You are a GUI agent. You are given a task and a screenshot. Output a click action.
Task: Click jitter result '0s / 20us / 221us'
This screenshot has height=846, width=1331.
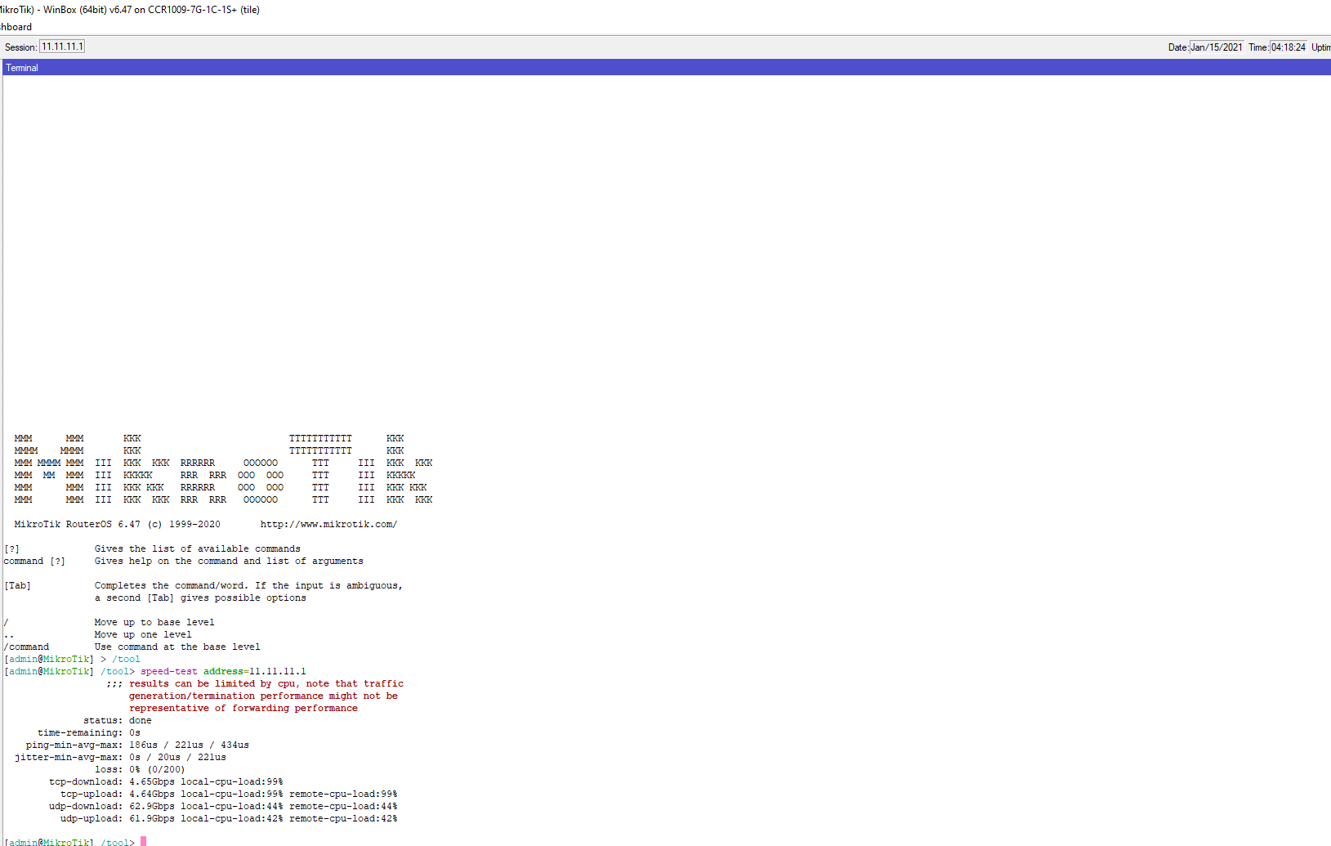tap(177, 758)
